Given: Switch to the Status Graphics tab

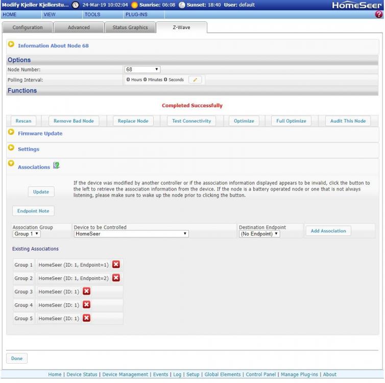Looking at the screenshot, I should 130,28.
